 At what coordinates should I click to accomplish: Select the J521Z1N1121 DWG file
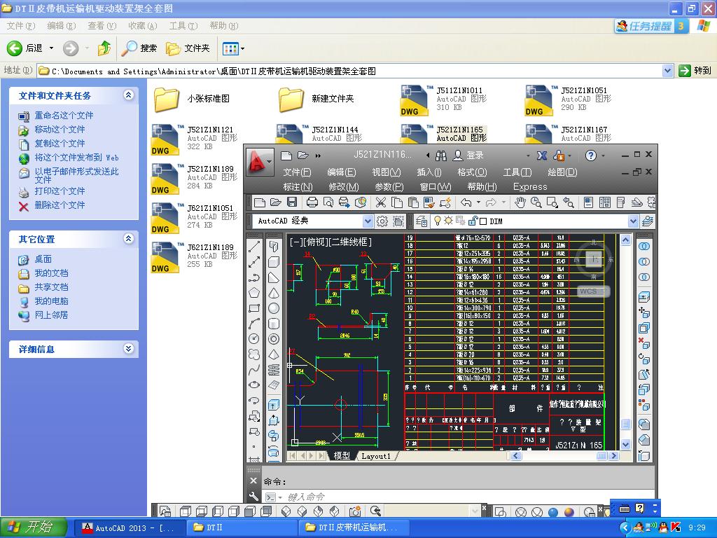[195, 139]
